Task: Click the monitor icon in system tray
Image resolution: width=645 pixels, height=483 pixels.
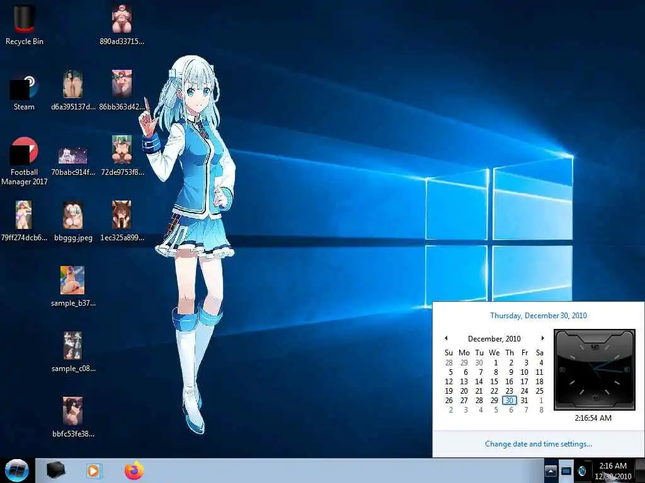Action: point(566,471)
